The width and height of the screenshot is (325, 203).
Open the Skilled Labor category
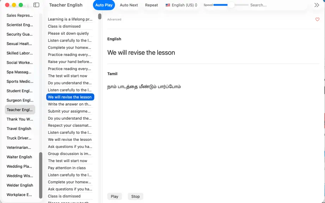click(x=20, y=53)
